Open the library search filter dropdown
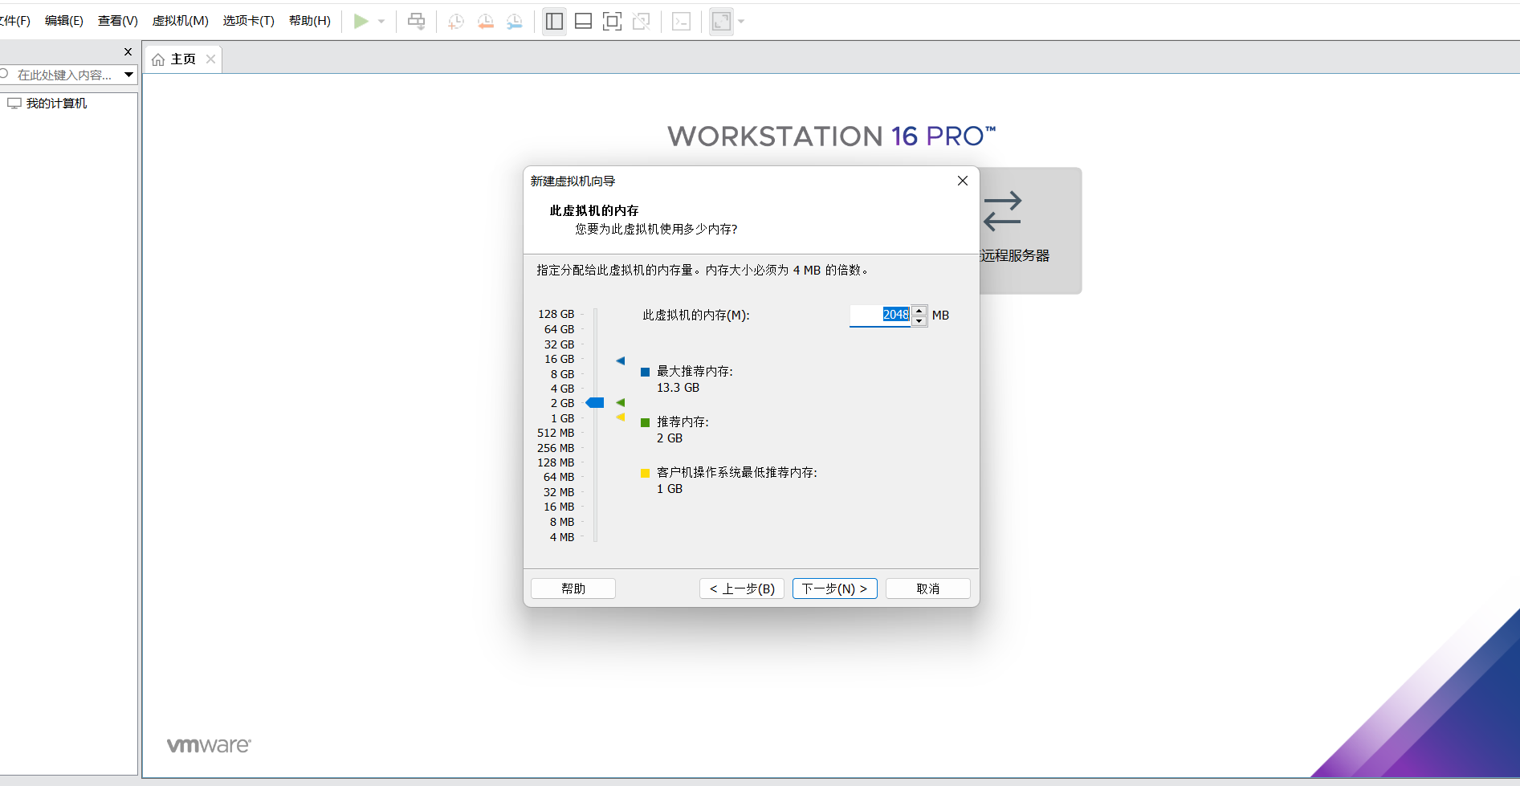1520x786 pixels. (x=128, y=75)
